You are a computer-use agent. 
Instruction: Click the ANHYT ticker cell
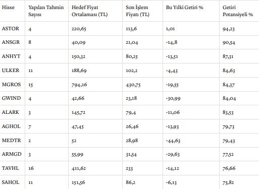pos(11,56)
